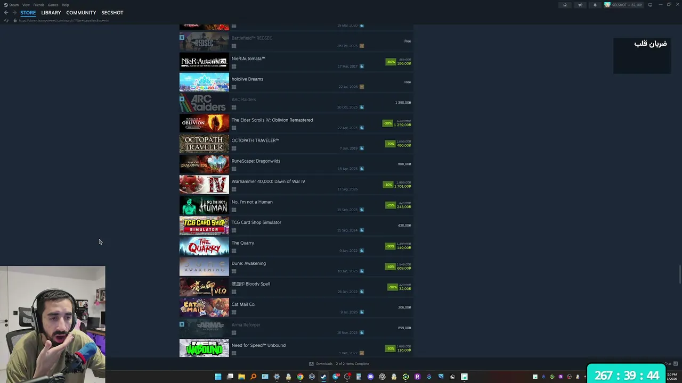The image size is (682, 383).
Task: Switch to the COMMUNITY tab
Action: pyautogui.click(x=81, y=13)
